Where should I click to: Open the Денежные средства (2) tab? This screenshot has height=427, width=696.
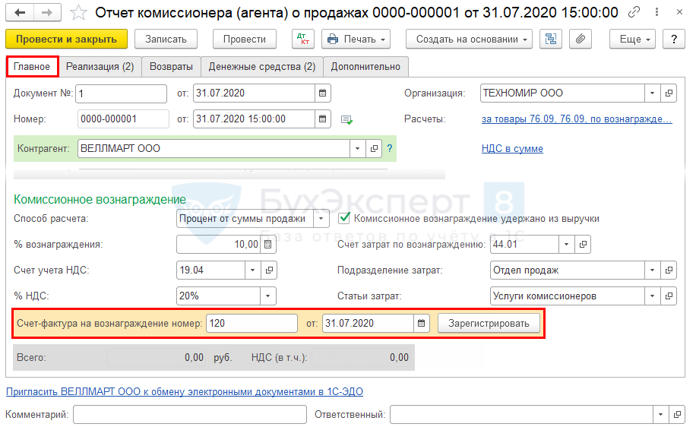(262, 67)
